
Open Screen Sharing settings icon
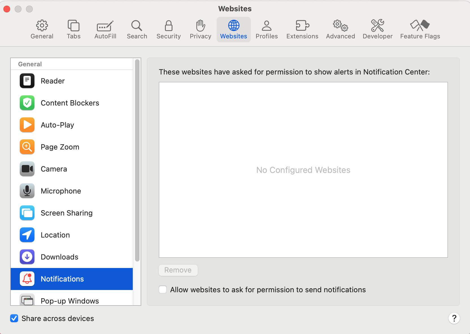pyautogui.click(x=27, y=213)
